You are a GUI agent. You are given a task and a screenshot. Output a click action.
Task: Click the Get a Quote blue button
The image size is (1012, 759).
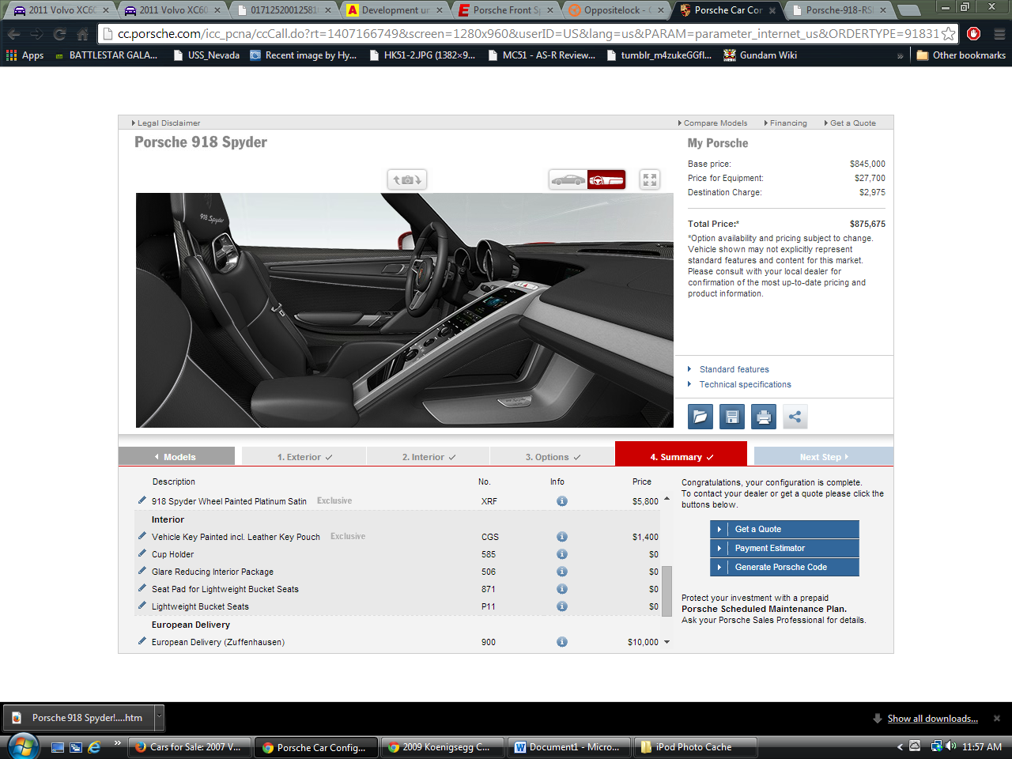(x=784, y=529)
